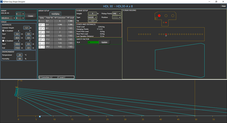Click the AutoSplay button

point(55,14)
